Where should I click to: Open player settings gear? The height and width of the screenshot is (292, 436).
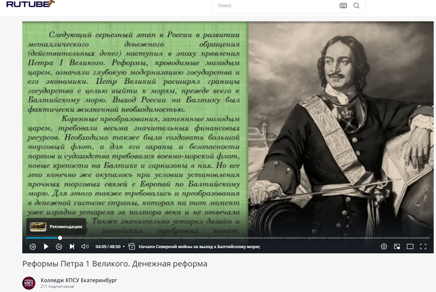click(384, 246)
